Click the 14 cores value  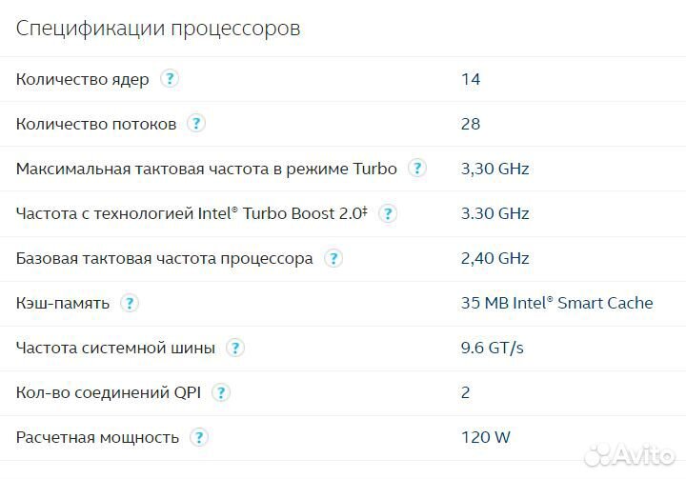(471, 79)
